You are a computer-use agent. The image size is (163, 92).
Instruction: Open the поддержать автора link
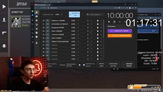point(71,65)
